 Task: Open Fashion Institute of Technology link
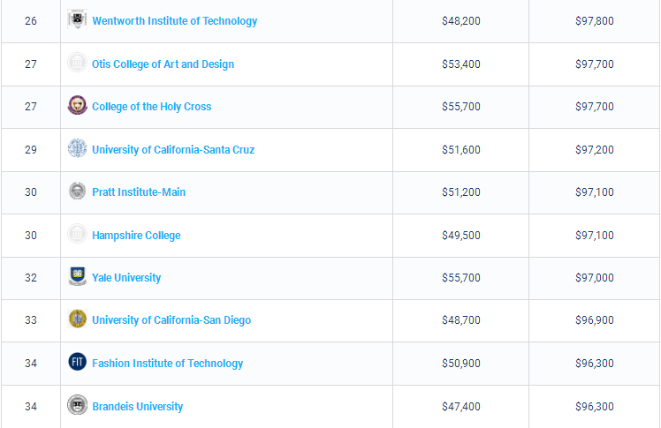tap(167, 364)
